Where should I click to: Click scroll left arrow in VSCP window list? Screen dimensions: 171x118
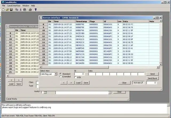[x=7, y=76]
